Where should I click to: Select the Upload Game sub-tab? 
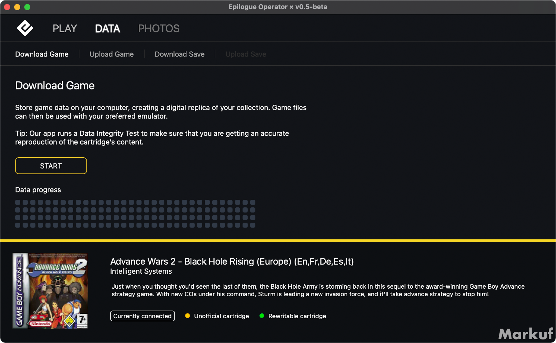point(112,54)
